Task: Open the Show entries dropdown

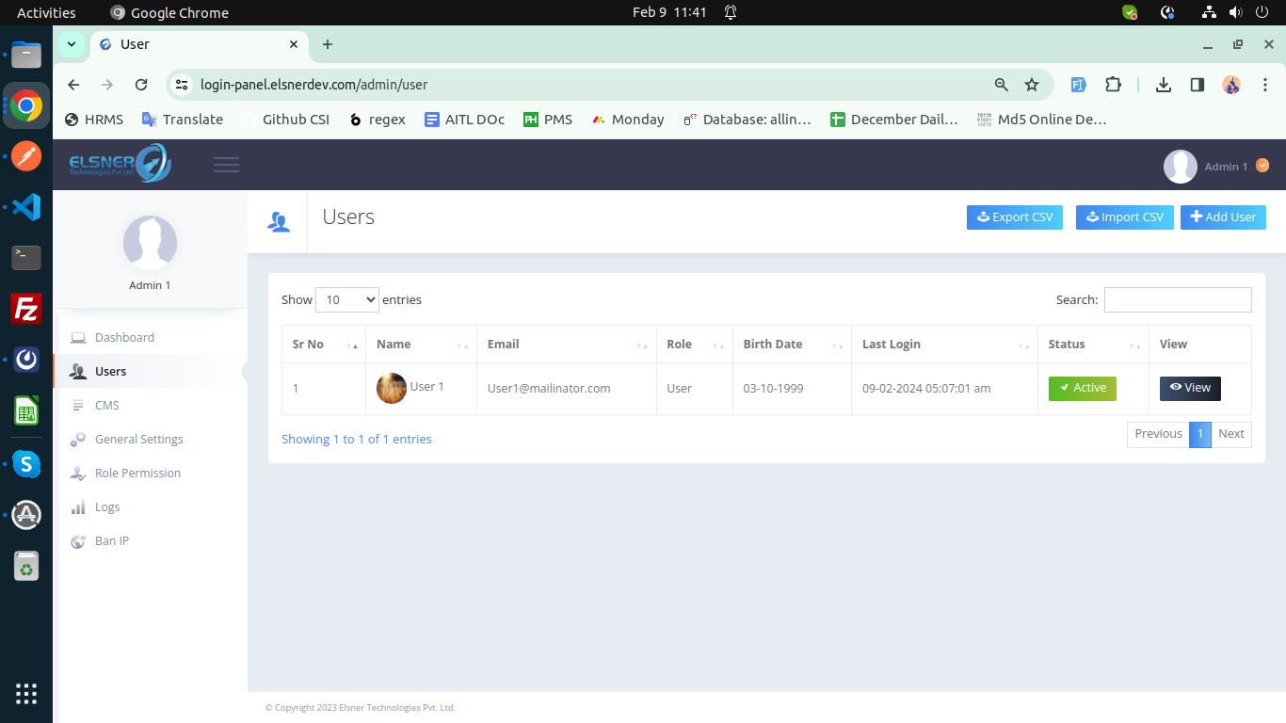Action: click(x=346, y=299)
